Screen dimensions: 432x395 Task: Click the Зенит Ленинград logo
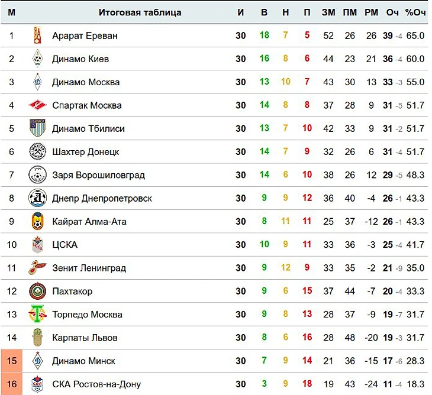[37, 268]
